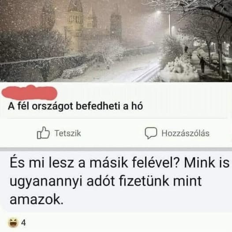Image resolution: width=232 pixels, height=232 pixels.
Task: Click the word "amazok." in the comment
Action: [37, 200]
